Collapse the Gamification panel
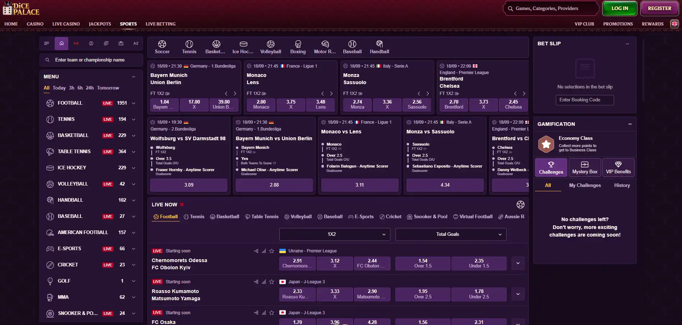Viewport: 682px width, 325px height. pyautogui.click(x=630, y=124)
